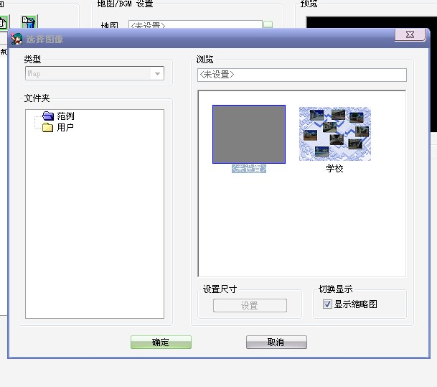
Task: Click the 用户 yellow folder icon
Action: point(48,127)
